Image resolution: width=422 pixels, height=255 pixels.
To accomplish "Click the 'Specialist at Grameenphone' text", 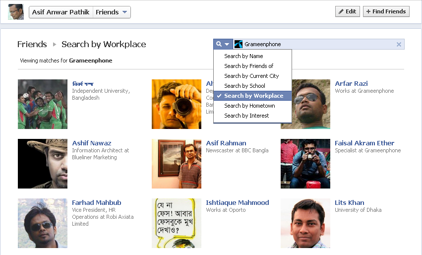I will click(x=368, y=150).
